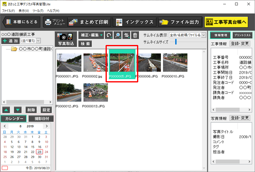This screenshot has width=255, height=172.
Task: Click right arrow of folder tree scrollbar
Action: click(x=50, y=102)
